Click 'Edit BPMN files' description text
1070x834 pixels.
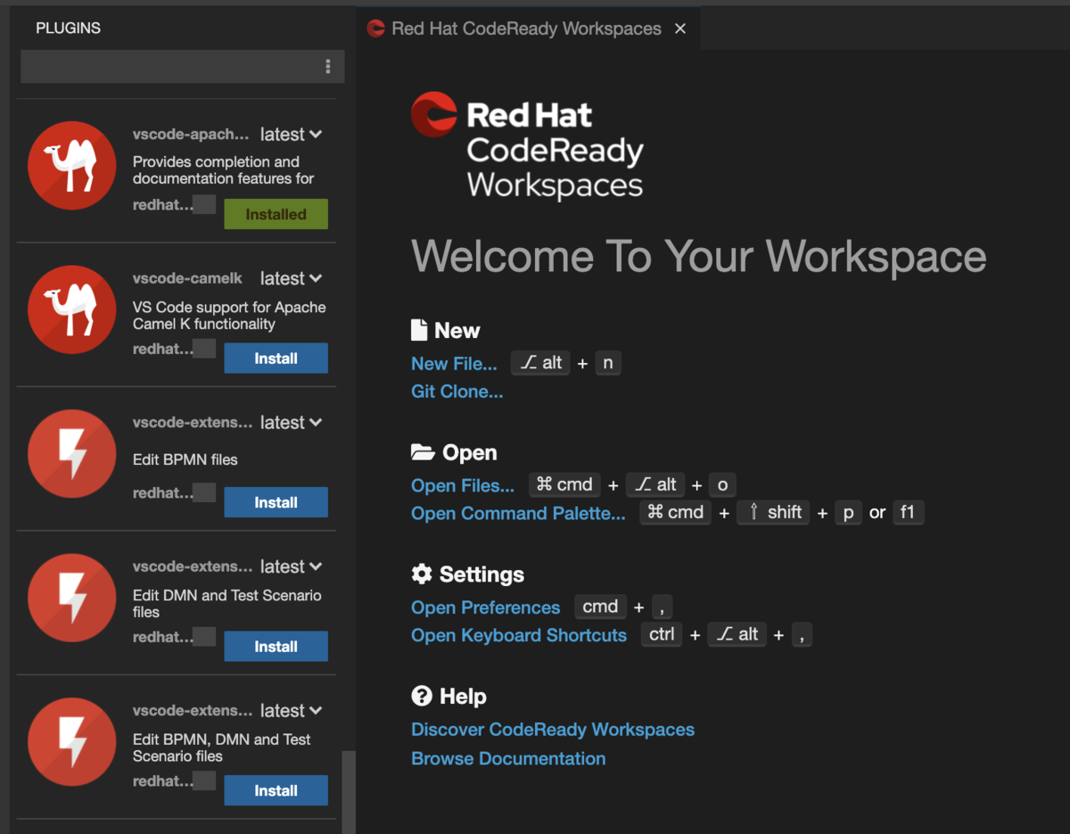(x=185, y=459)
